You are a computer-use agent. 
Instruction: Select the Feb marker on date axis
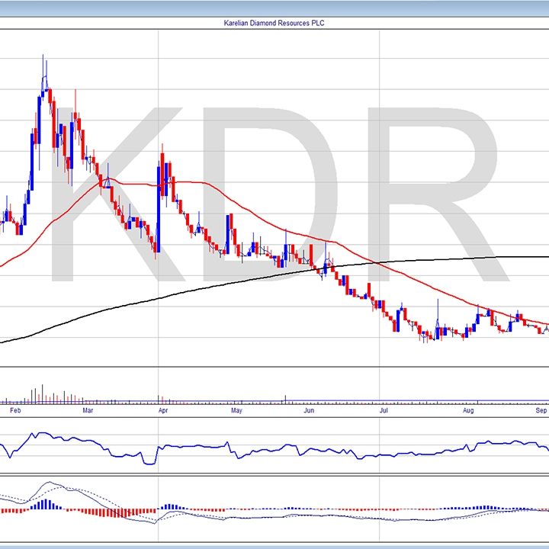[13, 410]
